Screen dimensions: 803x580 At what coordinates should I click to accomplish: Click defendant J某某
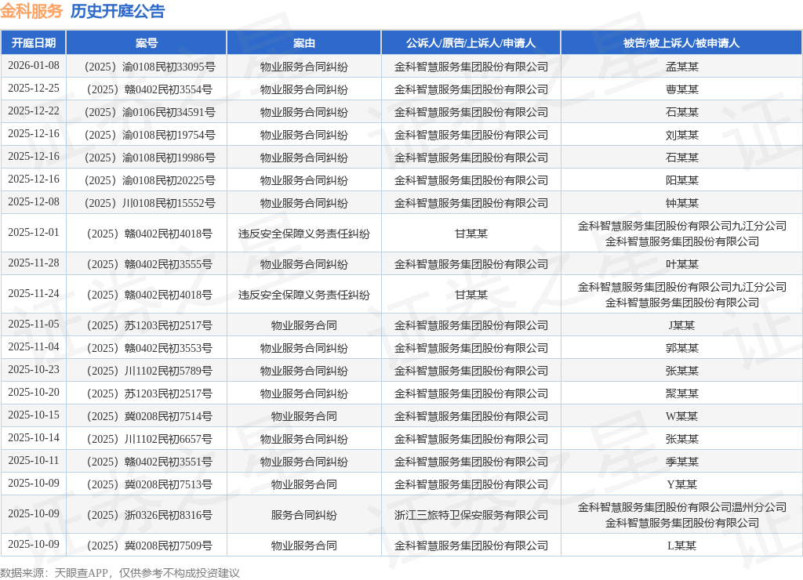tap(681, 325)
